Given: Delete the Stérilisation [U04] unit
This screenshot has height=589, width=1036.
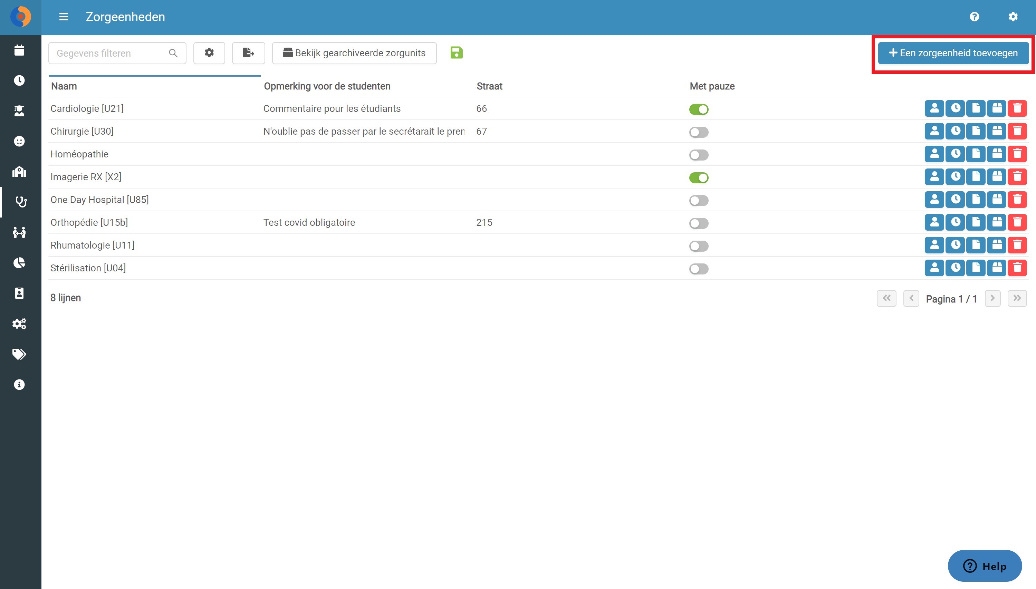Looking at the screenshot, I should (x=1017, y=268).
